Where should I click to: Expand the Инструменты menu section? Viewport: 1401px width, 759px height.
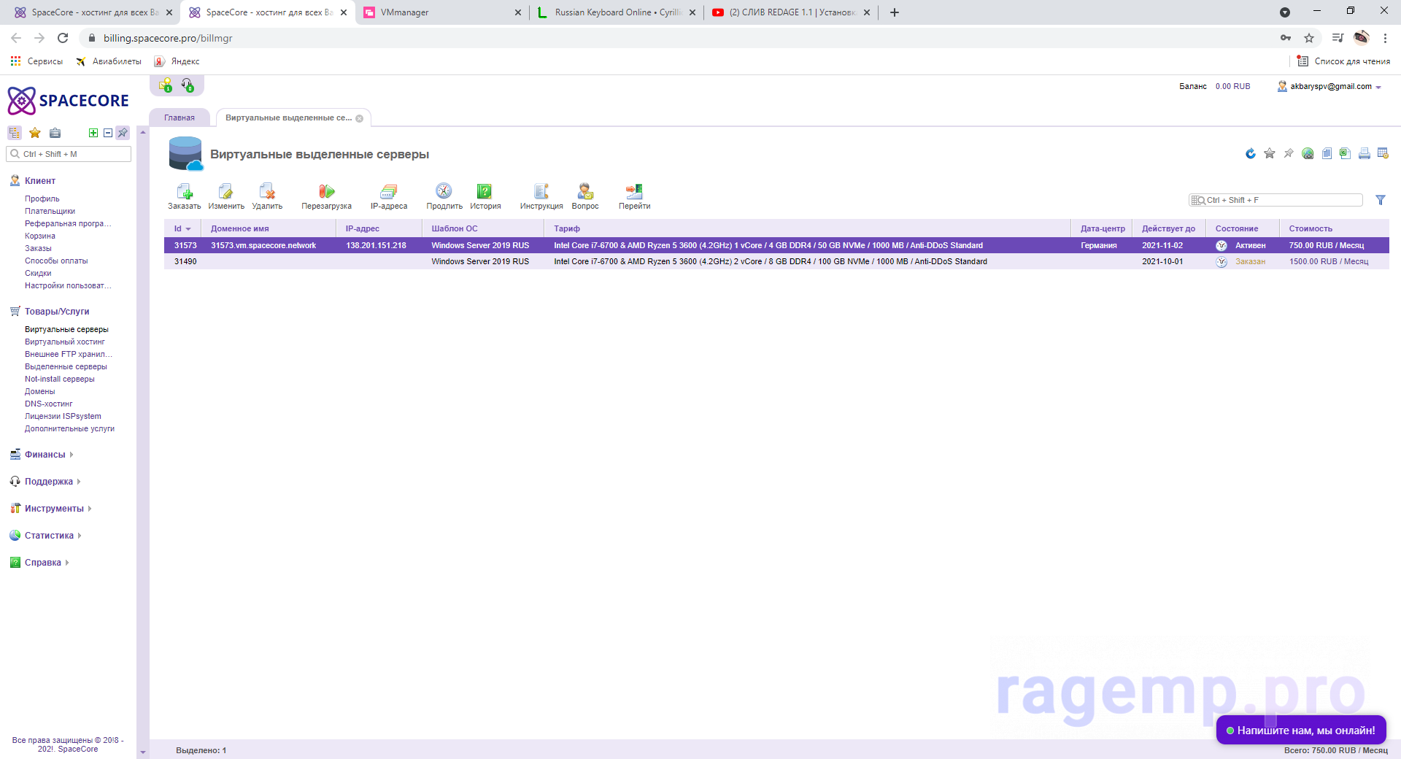coord(54,509)
